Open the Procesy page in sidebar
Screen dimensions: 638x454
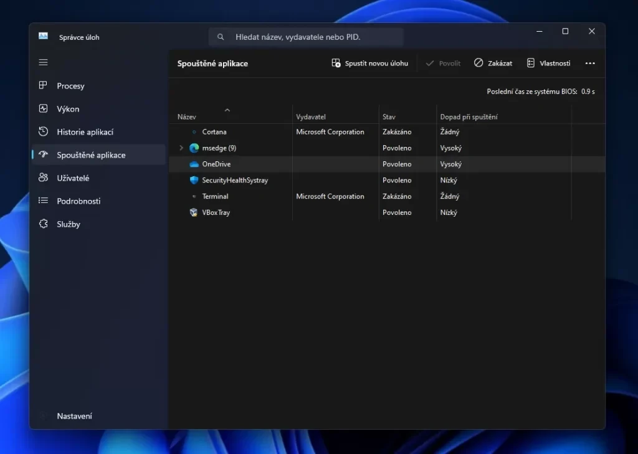coord(70,85)
